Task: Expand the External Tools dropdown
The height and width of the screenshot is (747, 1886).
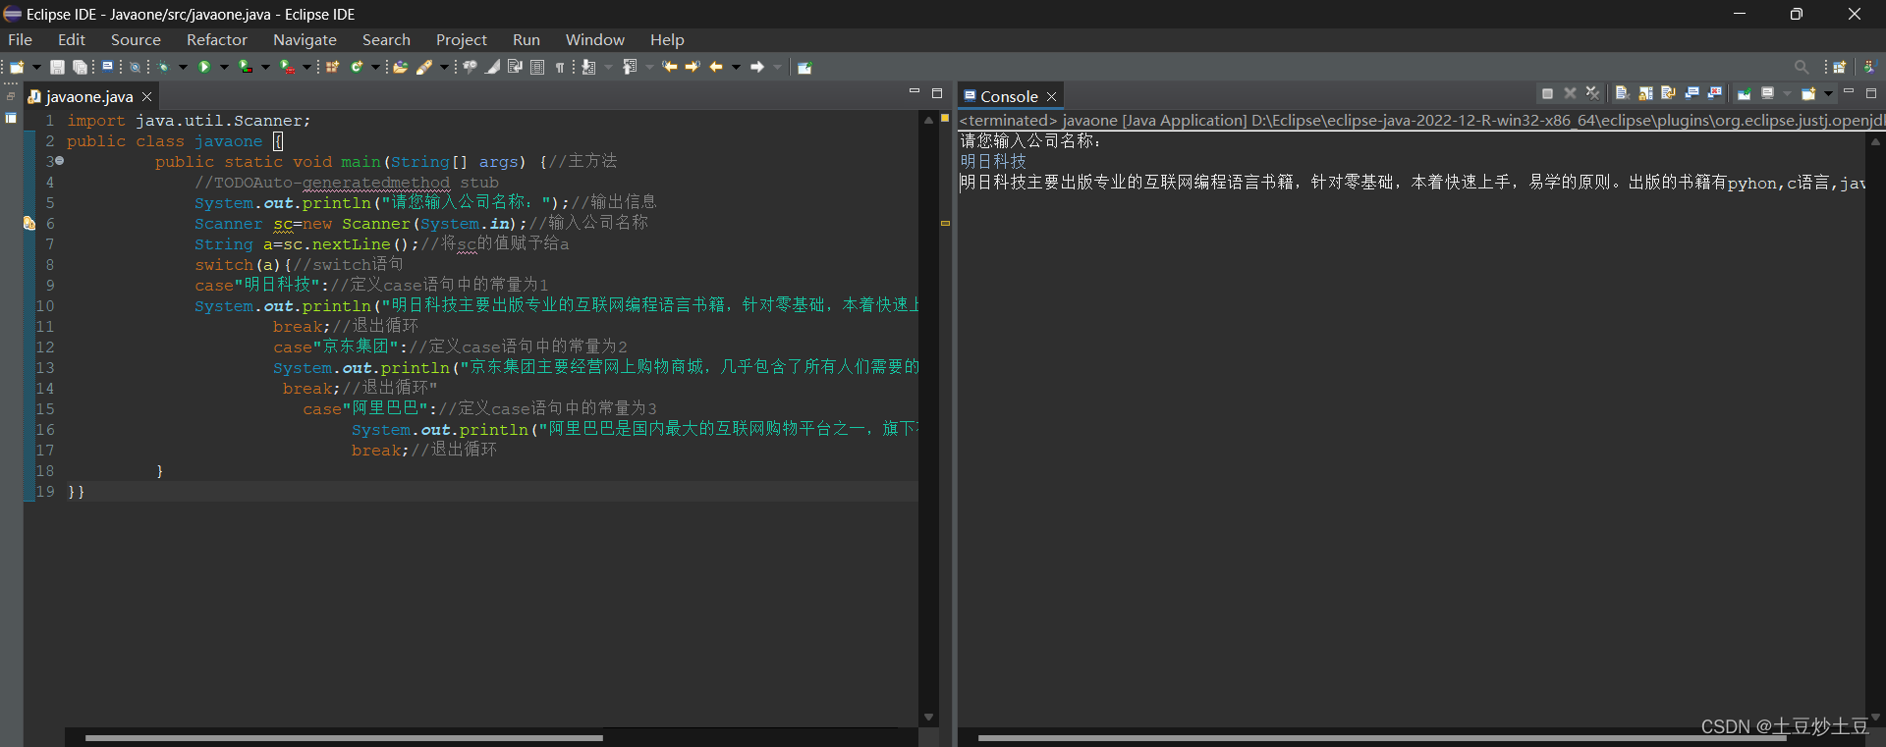Action: tap(306, 67)
